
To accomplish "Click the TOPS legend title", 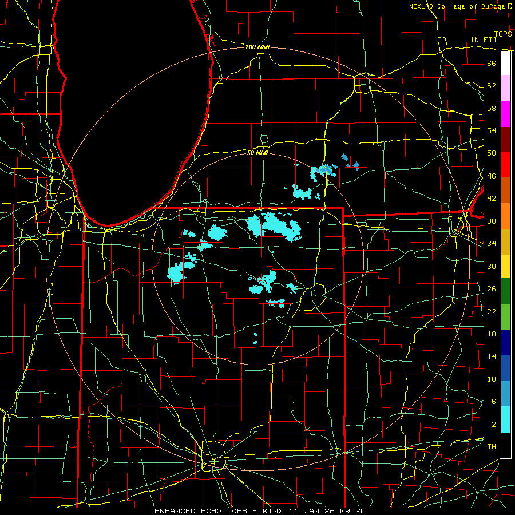I will pyautogui.click(x=503, y=34).
